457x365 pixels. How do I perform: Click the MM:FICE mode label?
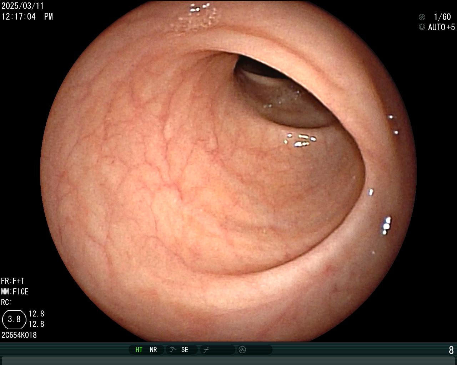click(15, 292)
